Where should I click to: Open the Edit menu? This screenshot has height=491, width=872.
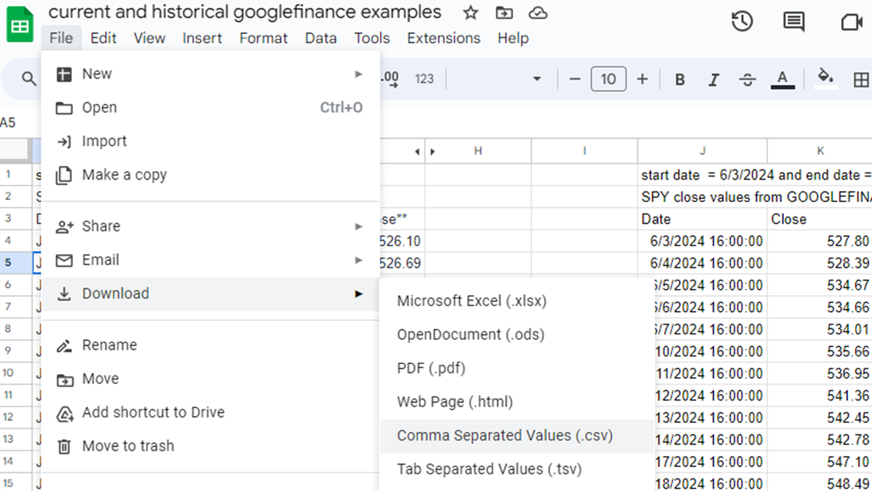click(103, 38)
